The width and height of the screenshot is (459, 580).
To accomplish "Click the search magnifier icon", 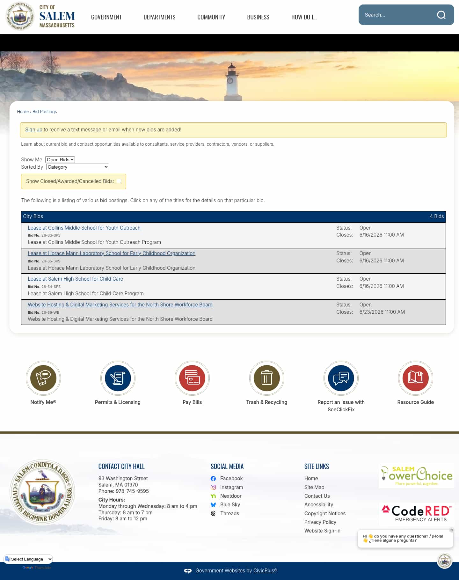I will 441,15.
